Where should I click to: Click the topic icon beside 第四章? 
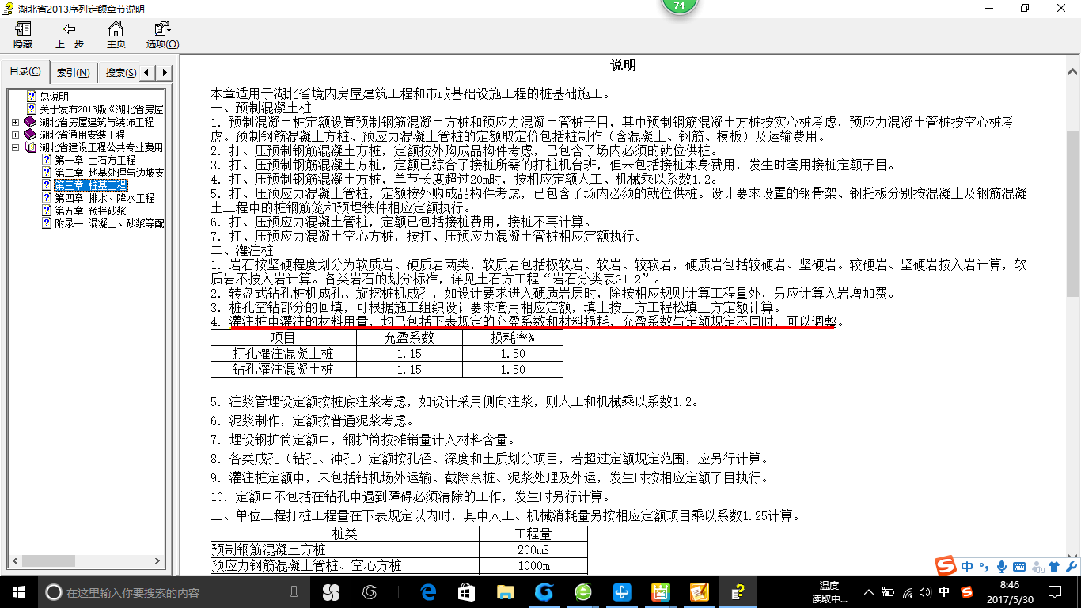(x=47, y=198)
